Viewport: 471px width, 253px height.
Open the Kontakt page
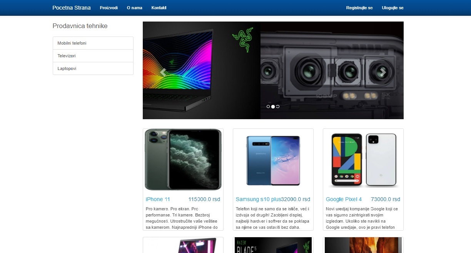pos(159,8)
